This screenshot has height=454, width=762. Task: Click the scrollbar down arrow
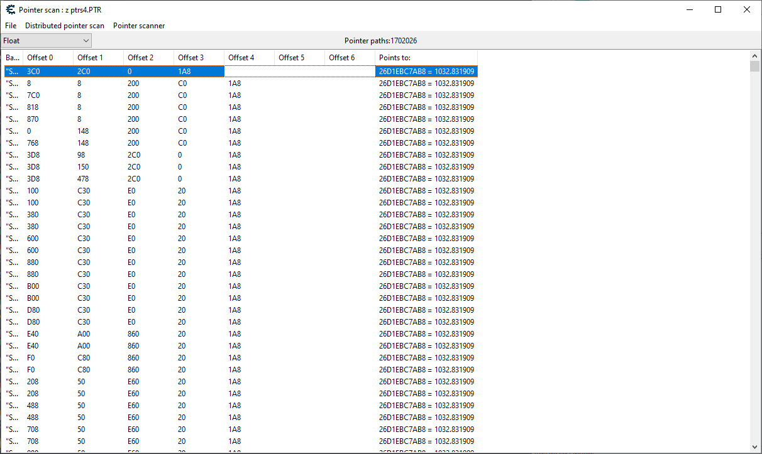pyautogui.click(x=755, y=446)
